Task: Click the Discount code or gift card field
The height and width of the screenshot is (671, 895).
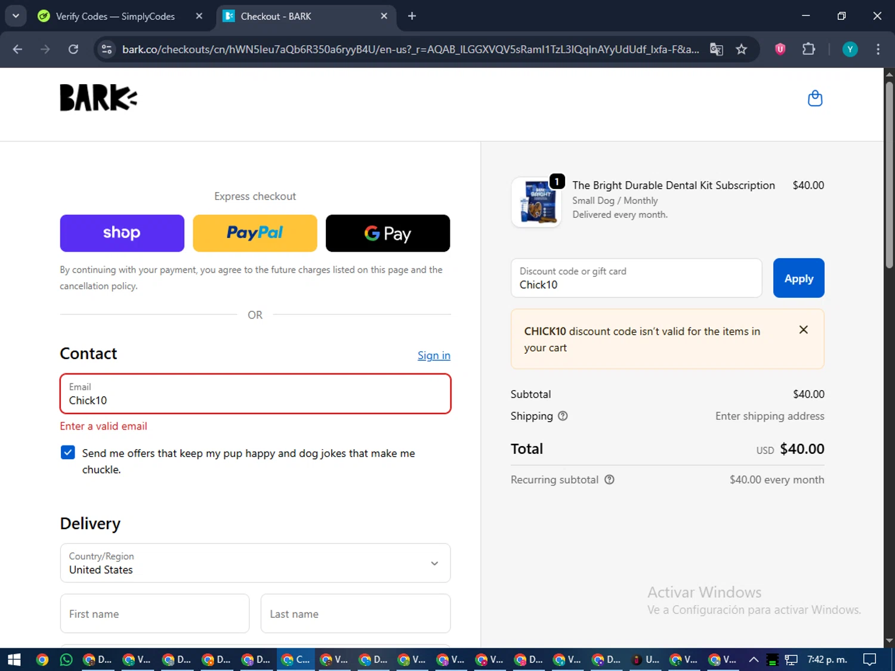Action: point(636,278)
